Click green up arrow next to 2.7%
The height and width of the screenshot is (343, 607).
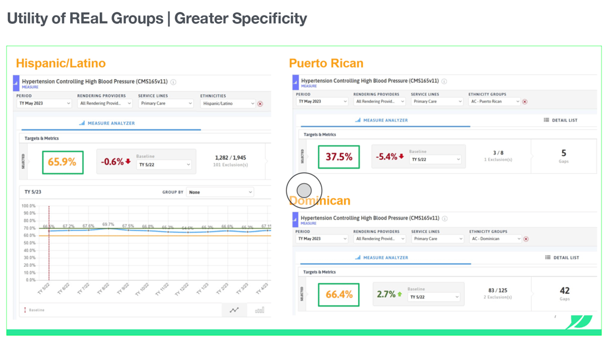click(x=400, y=294)
